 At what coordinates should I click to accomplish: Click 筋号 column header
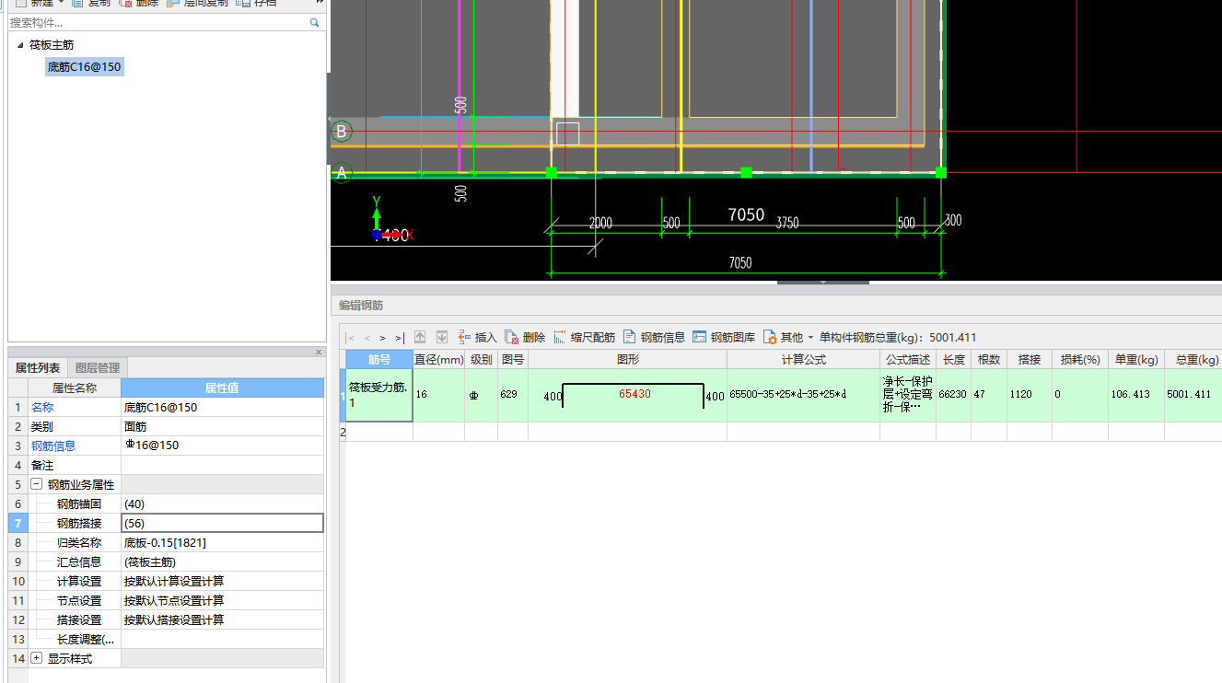(379, 359)
